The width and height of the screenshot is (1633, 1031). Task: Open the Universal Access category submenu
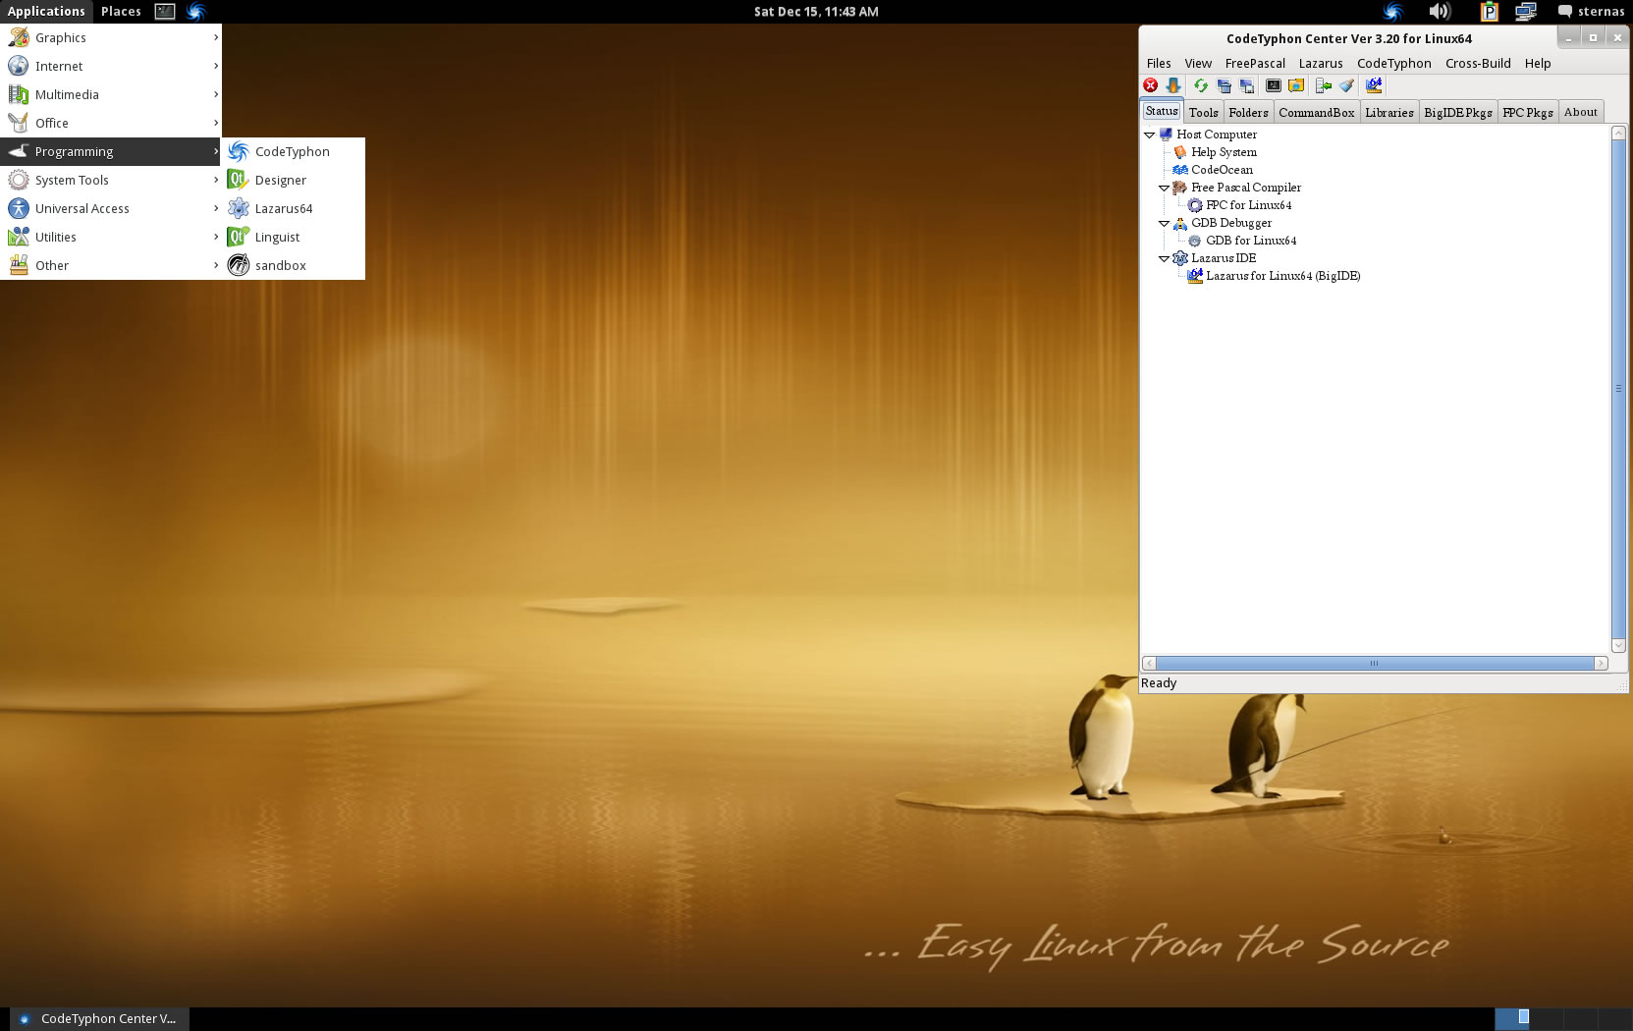coord(111,208)
